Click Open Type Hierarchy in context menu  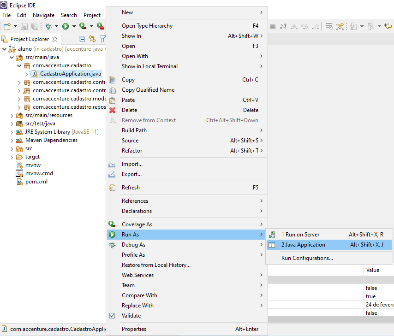click(186, 26)
